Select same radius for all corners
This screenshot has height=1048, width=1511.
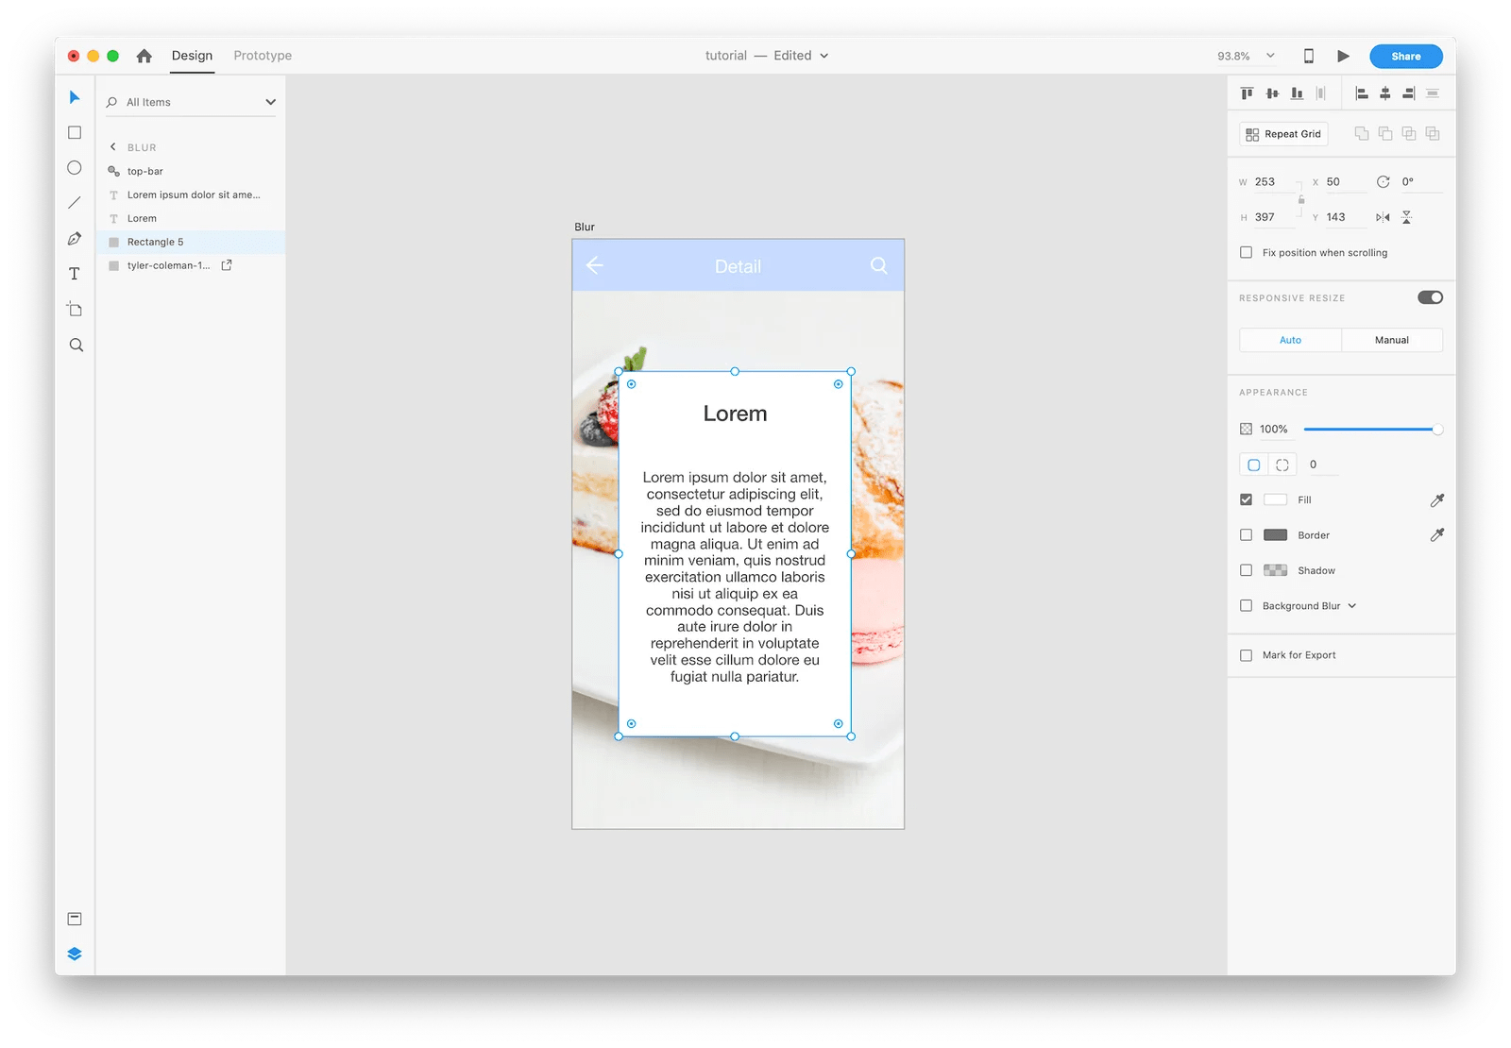click(x=1254, y=465)
